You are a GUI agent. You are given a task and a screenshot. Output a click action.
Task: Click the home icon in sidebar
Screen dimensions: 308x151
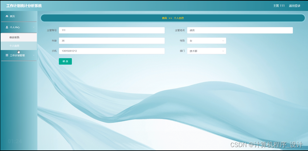point(7,16)
